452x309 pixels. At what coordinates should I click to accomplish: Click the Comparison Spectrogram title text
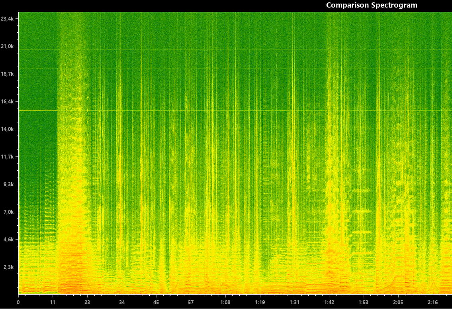tap(372, 5)
